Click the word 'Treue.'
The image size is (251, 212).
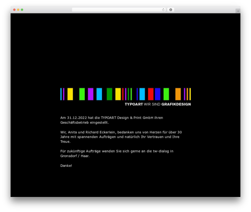click(65, 142)
